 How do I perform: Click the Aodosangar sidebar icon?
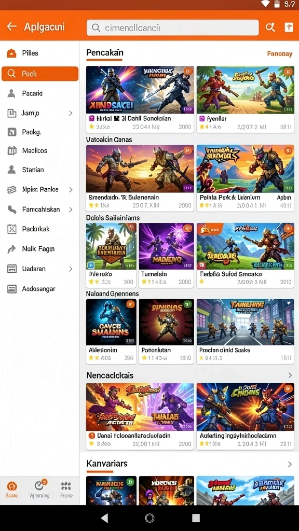[x=12, y=289]
